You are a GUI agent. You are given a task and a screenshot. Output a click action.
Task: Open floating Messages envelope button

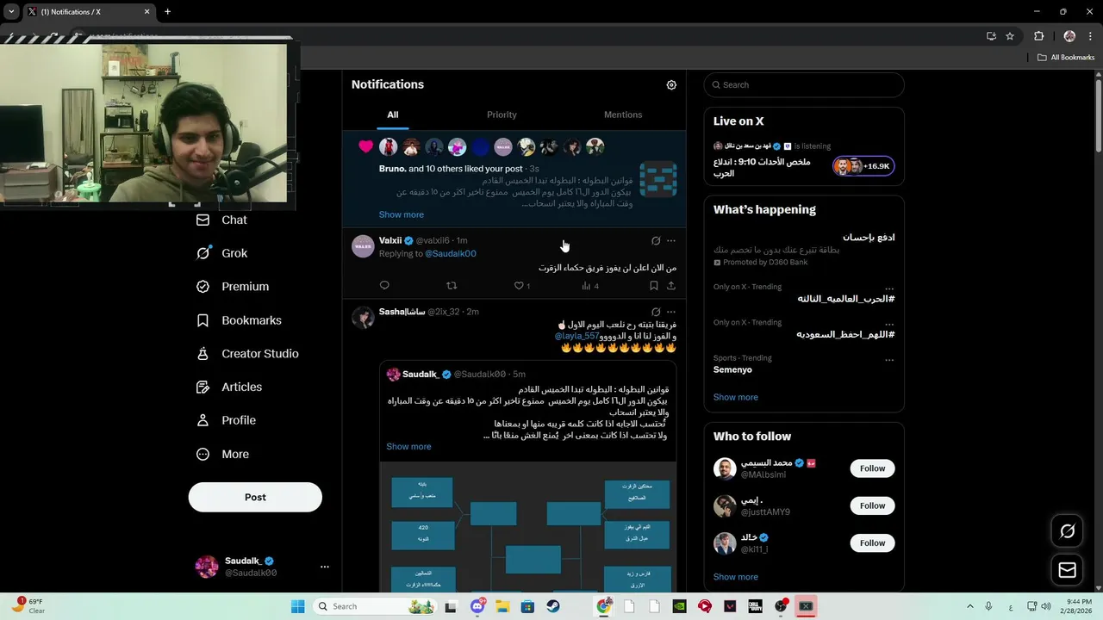pos(1067,570)
